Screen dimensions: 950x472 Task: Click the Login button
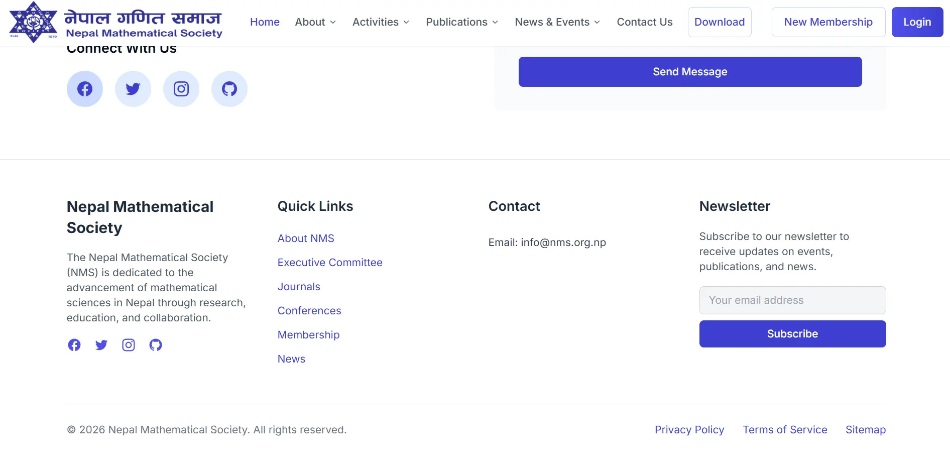(917, 22)
